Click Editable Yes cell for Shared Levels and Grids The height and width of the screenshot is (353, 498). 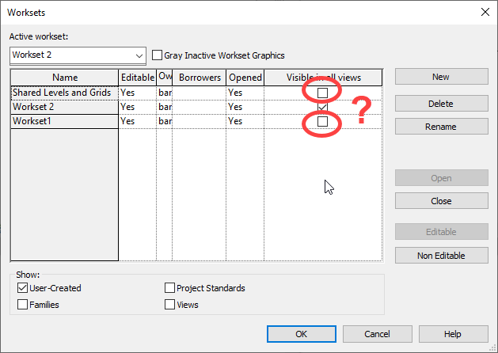tap(137, 93)
